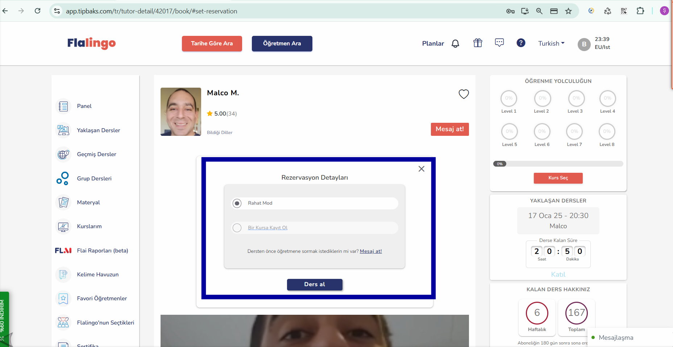Click the Kurslarım monitor icon
The width and height of the screenshot is (673, 347).
(x=63, y=226)
